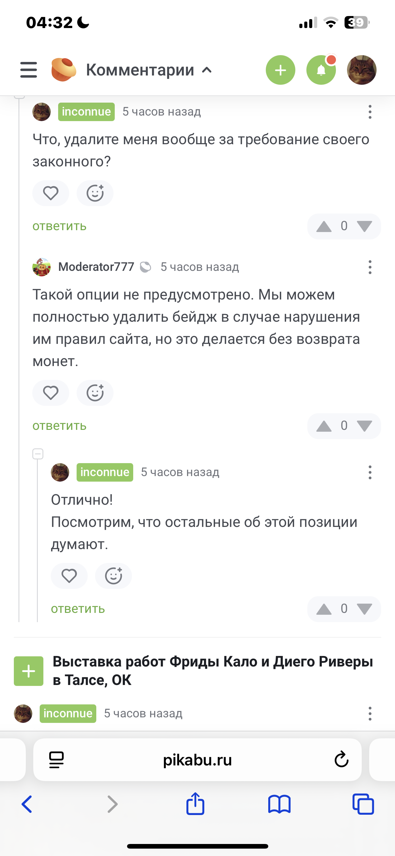Reply to Moderator777's comment via ответить
395x856 pixels.
[x=59, y=426]
